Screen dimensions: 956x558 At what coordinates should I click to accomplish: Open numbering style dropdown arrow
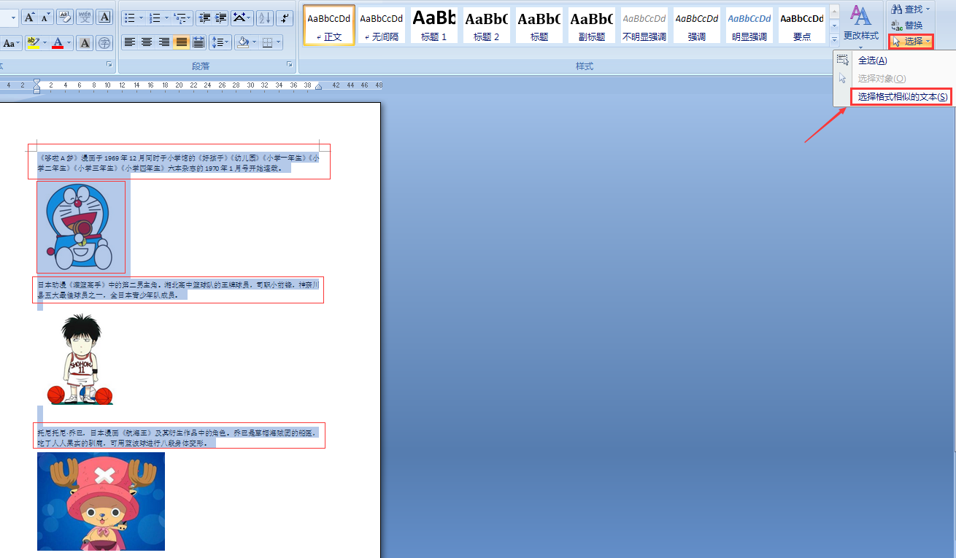click(x=166, y=18)
